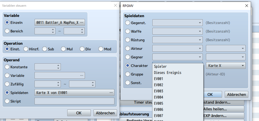Select the Spieldaten operand option

coord(7,93)
